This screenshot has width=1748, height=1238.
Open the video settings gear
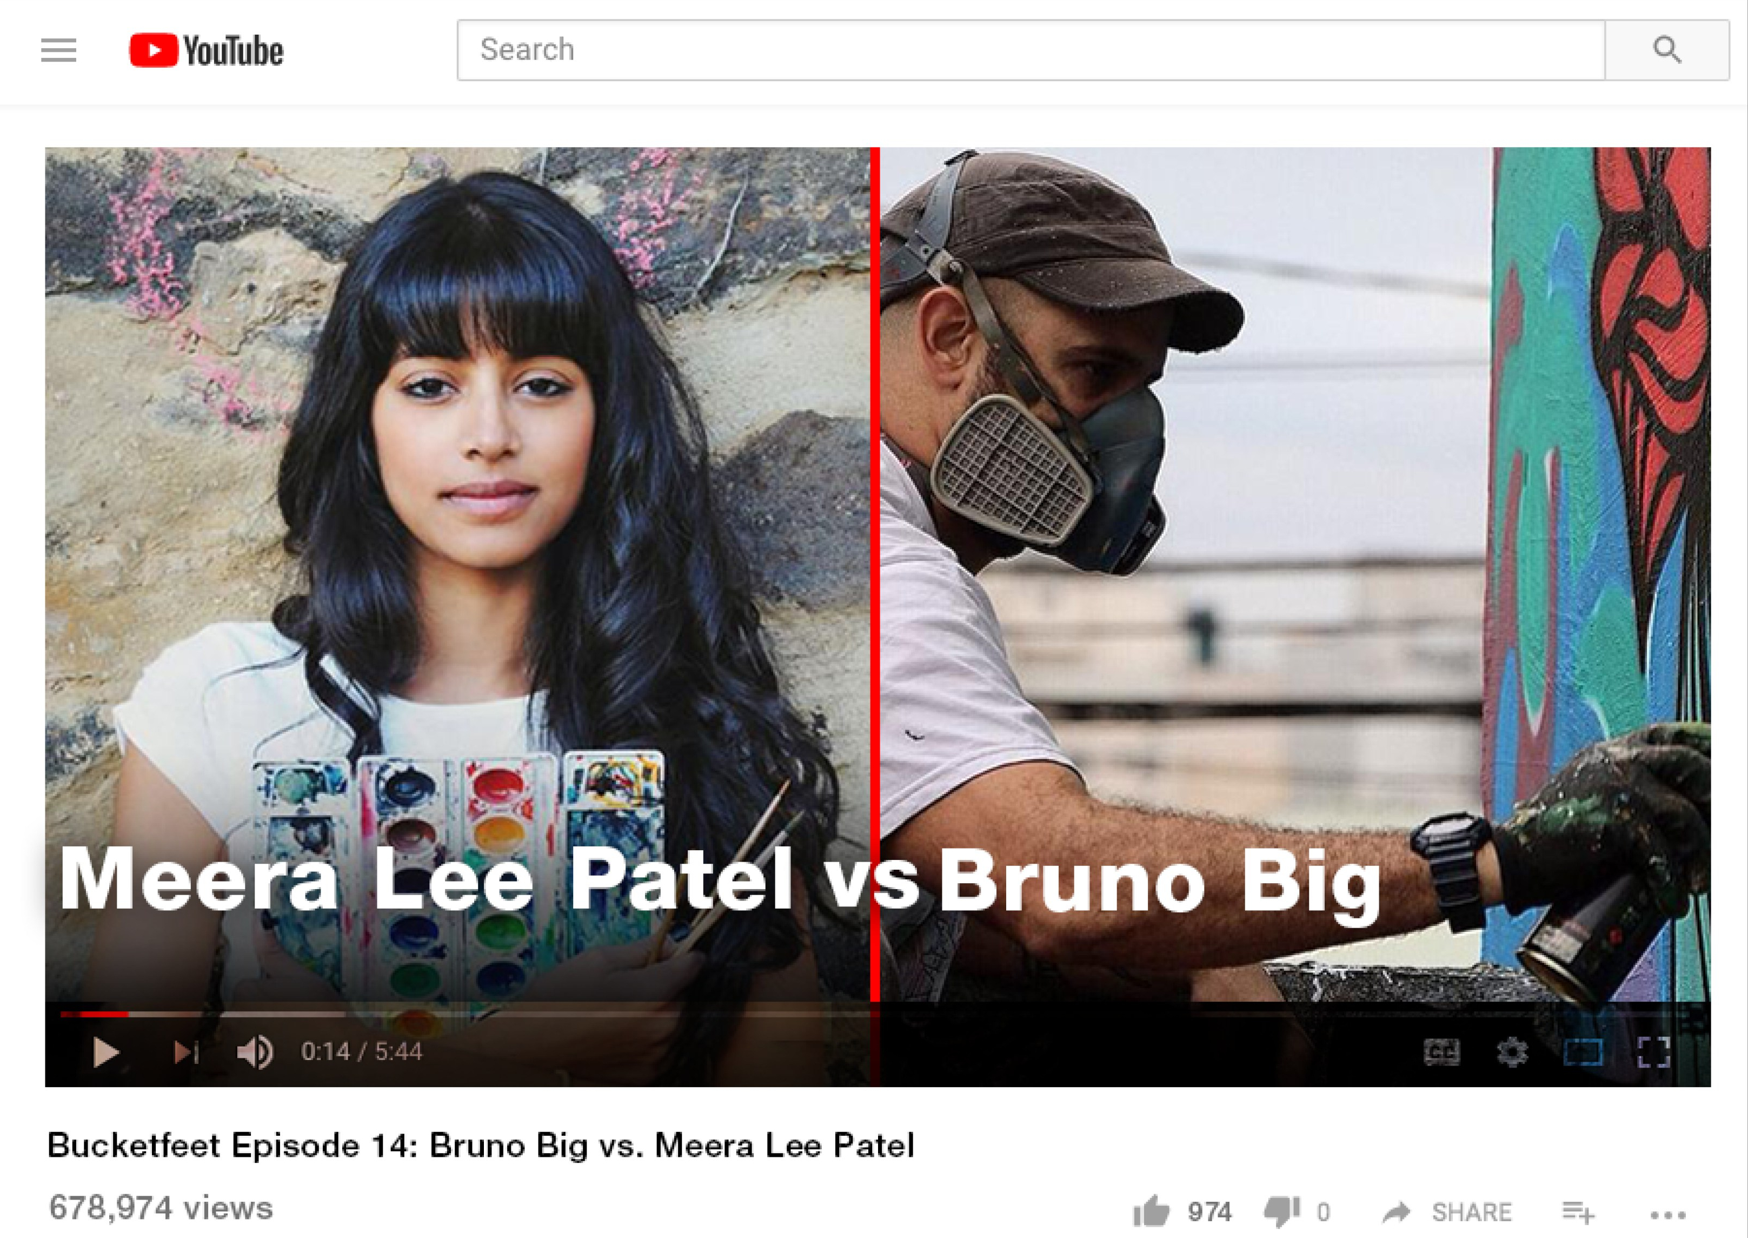[x=1513, y=1052]
